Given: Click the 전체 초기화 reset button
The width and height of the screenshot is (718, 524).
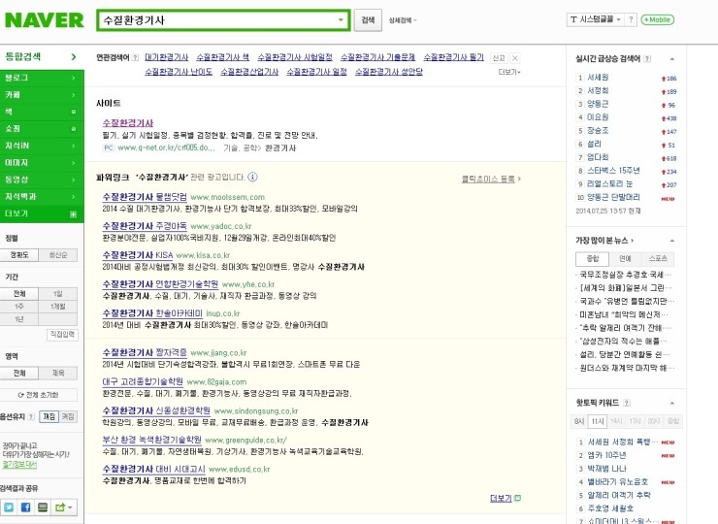Looking at the screenshot, I should click(x=39, y=395).
